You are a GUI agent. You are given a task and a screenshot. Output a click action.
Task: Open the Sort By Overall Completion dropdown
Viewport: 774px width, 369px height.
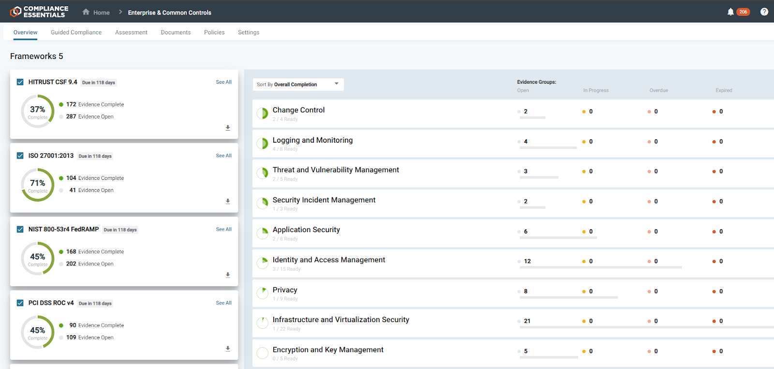298,85
